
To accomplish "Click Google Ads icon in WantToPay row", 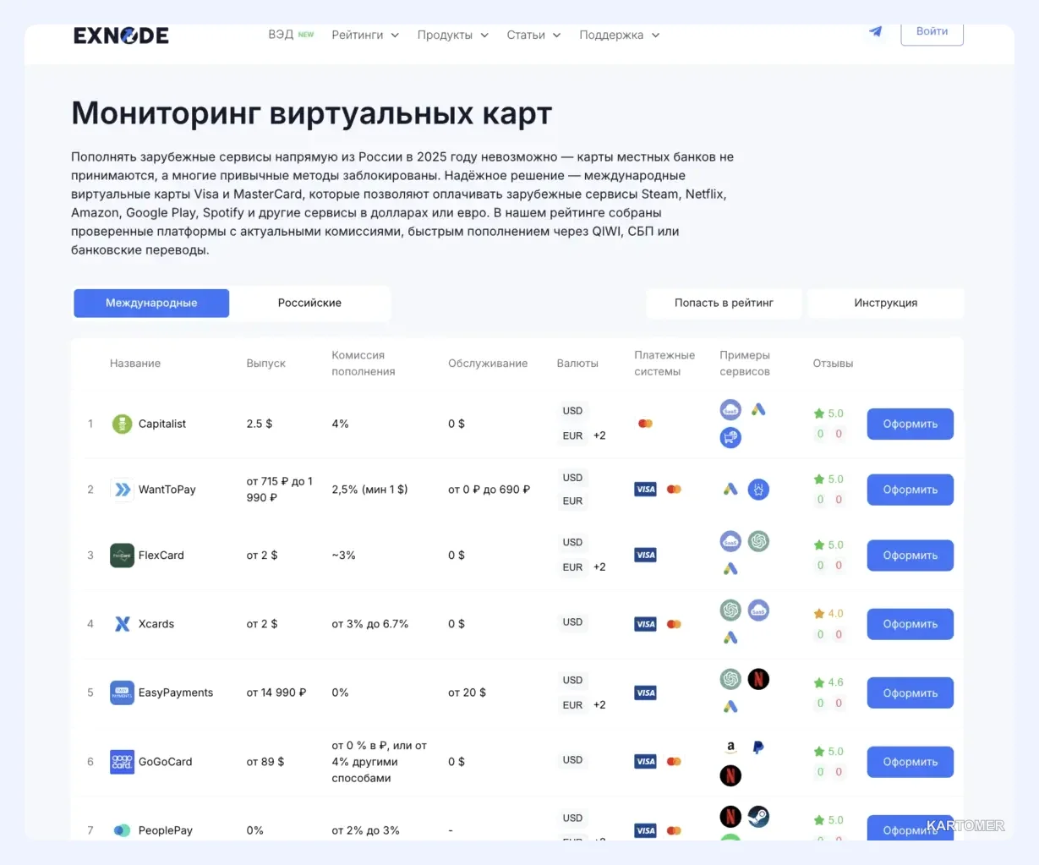I will (x=730, y=490).
